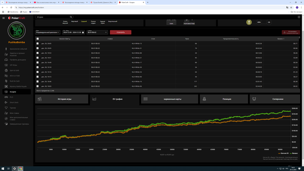Click the globe language icon at top right
304x171 pixels.
point(299,17)
